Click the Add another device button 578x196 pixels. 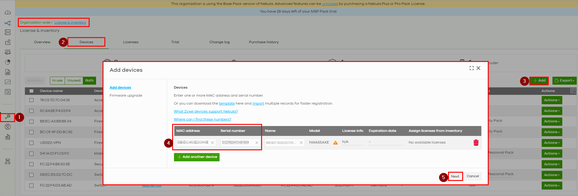(x=197, y=157)
